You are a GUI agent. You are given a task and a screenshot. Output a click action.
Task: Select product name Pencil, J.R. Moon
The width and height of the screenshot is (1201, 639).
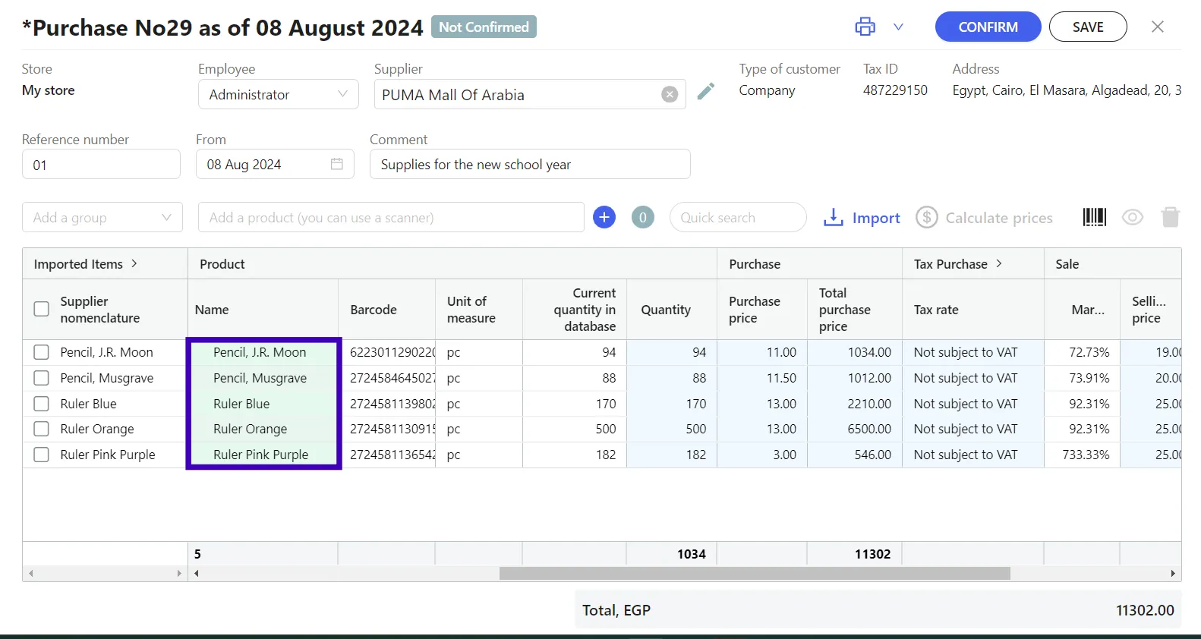click(260, 352)
